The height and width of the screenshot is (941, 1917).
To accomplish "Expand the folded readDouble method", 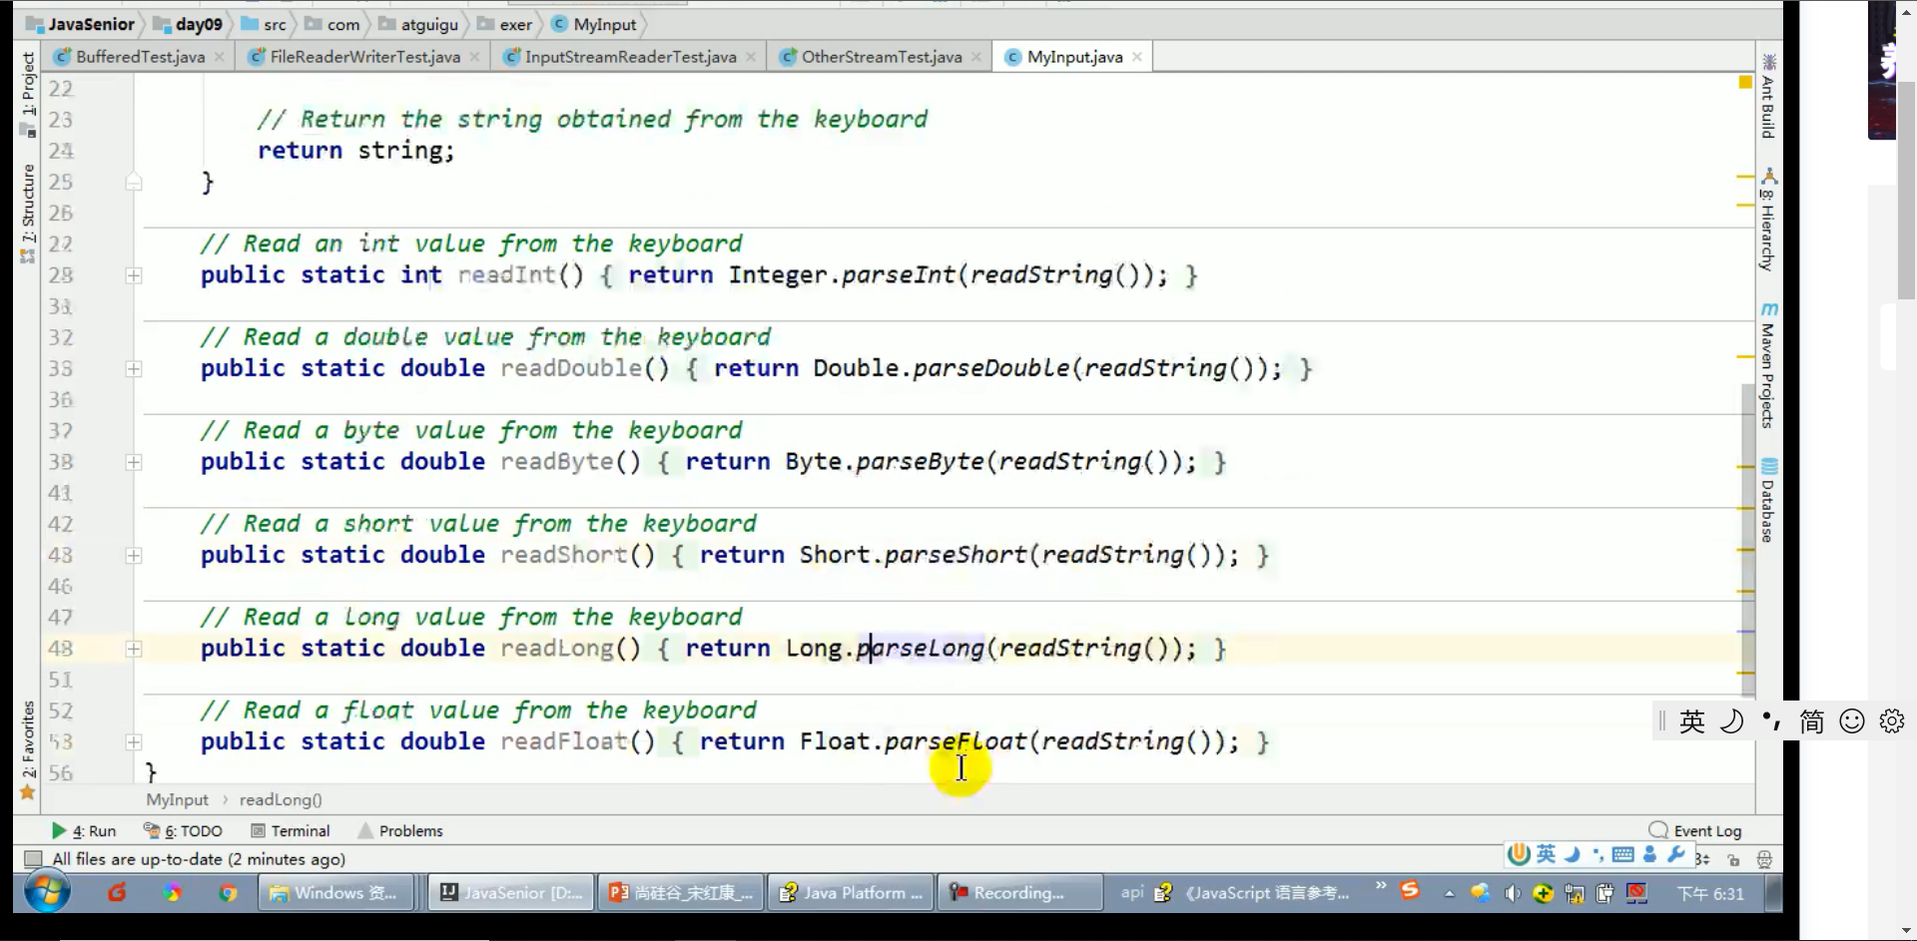I will 134,369.
